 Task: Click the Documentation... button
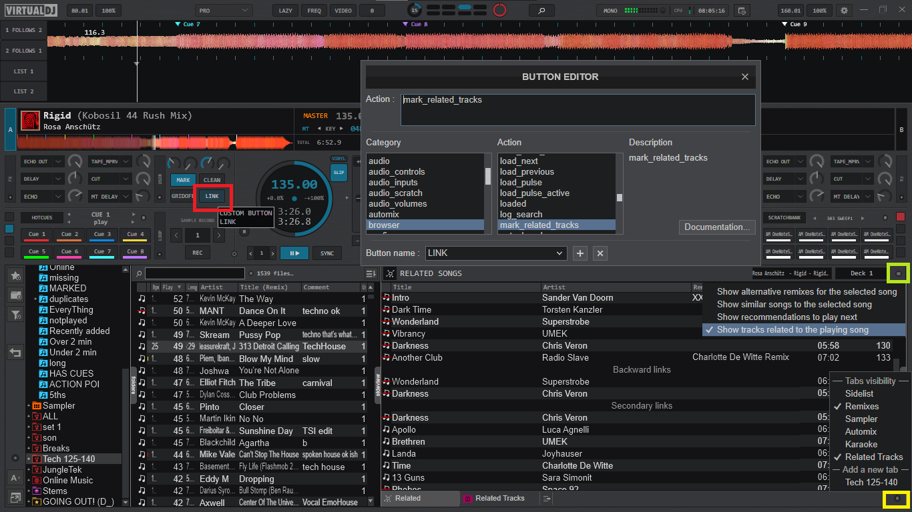[717, 227]
